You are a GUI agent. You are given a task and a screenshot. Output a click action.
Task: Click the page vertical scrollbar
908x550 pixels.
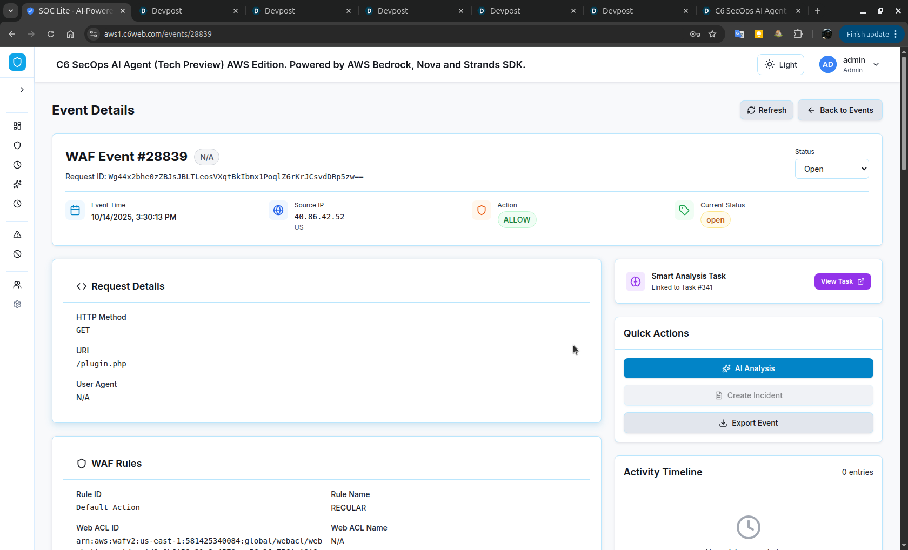(904, 113)
